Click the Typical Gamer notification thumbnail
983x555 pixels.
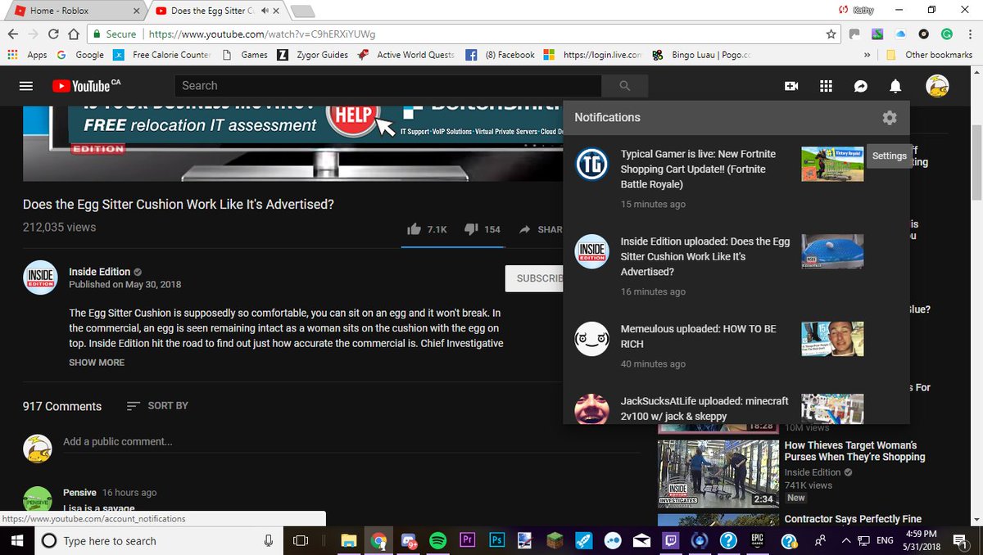(x=832, y=164)
